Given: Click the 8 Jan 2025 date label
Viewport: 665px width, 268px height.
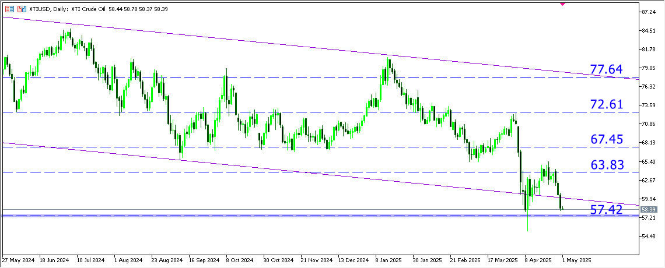Looking at the screenshot, I should click(388, 260).
